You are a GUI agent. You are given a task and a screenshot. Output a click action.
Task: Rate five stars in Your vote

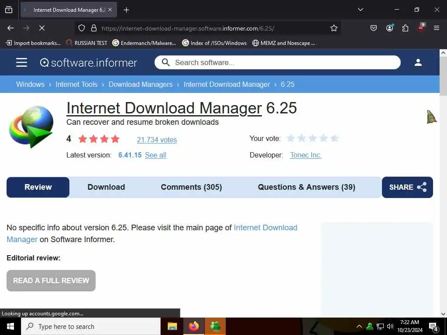[x=334, y=138]
